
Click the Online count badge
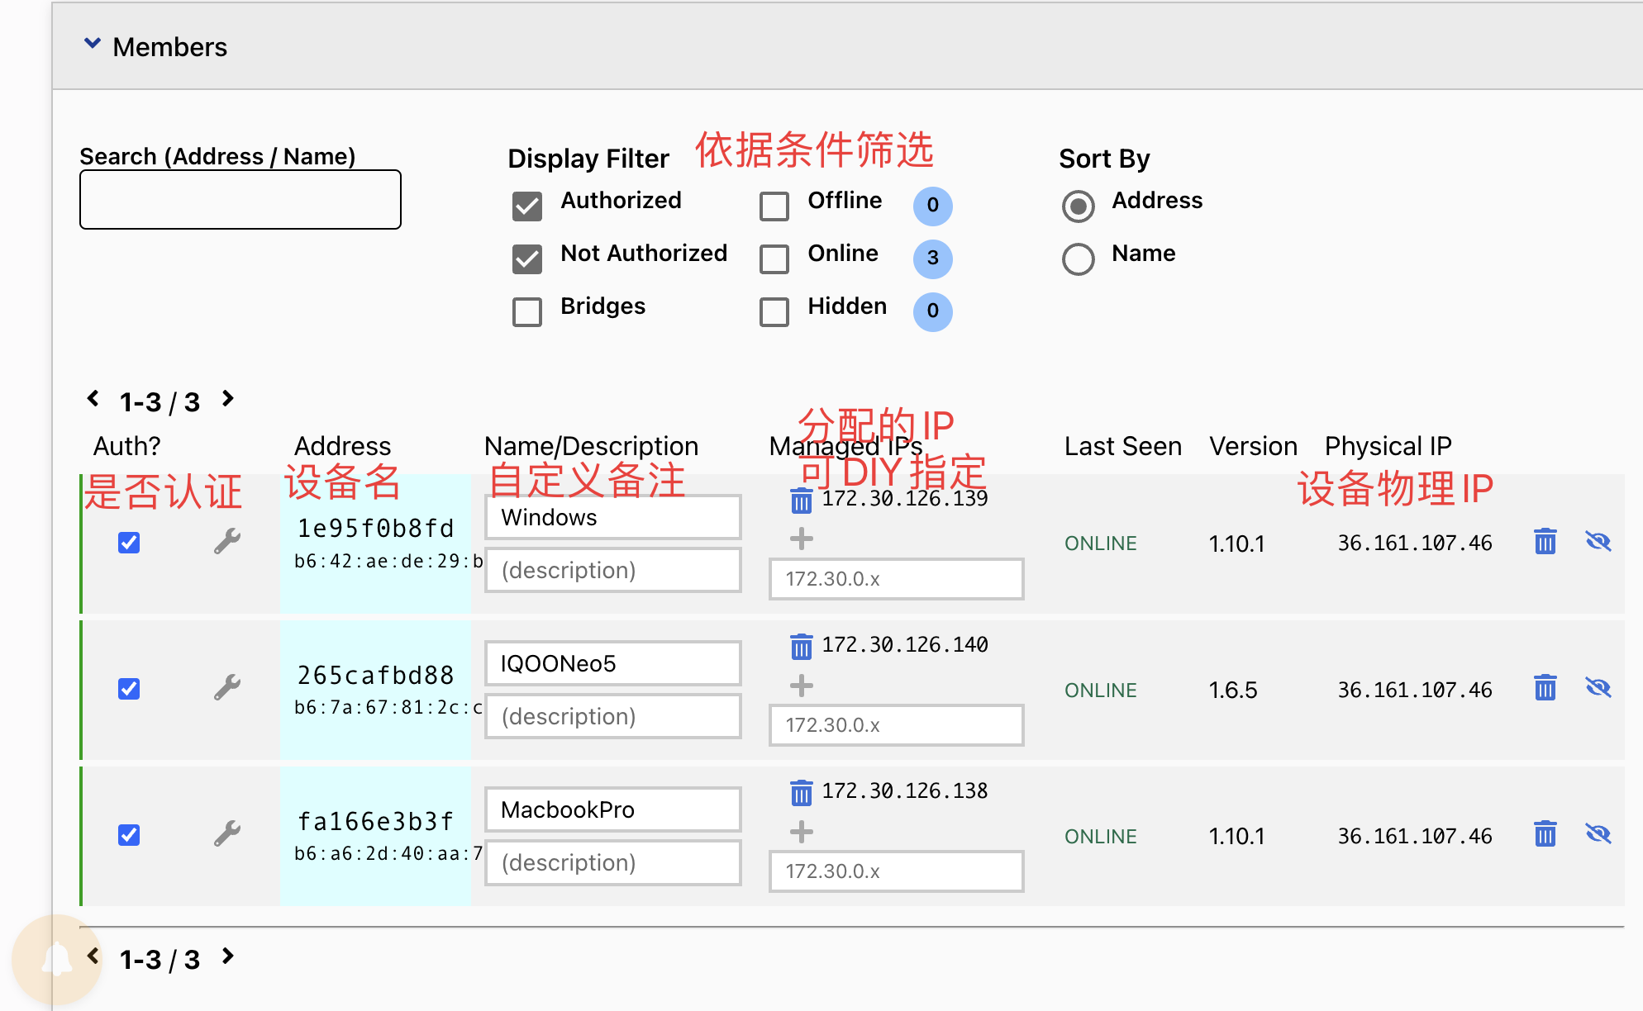932,259
